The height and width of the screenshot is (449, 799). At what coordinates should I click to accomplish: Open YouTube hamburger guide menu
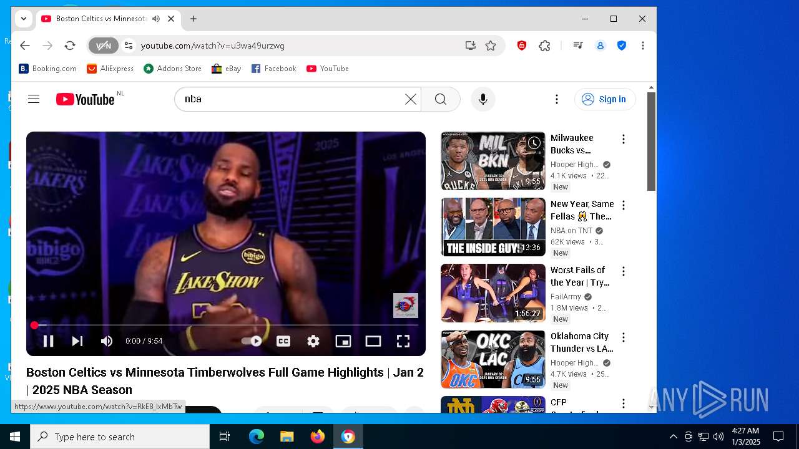click(x=34, y=99)
